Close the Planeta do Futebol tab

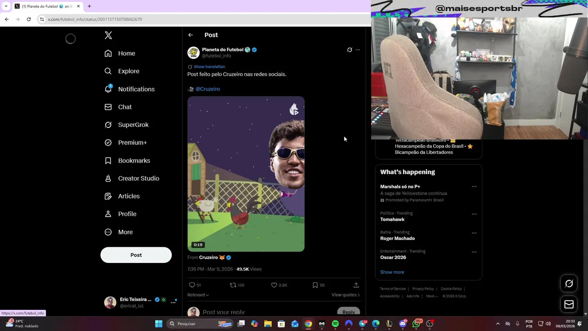[x=79, y=6]
